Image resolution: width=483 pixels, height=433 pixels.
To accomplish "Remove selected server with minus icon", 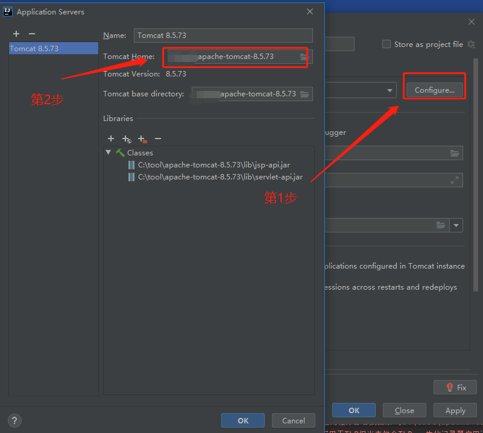I will 32,34.
